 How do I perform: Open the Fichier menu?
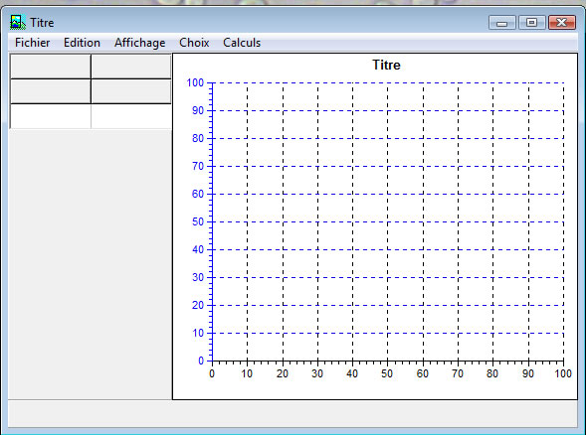tap(32, 43)
